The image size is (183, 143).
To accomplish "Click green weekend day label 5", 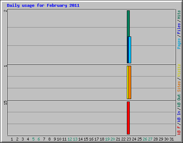I will (33, 139).
